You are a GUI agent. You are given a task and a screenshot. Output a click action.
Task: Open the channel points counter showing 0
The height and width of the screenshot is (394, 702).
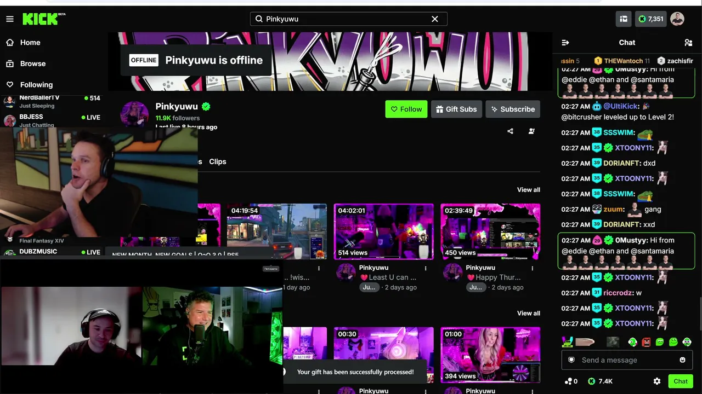tap(571, 381)
